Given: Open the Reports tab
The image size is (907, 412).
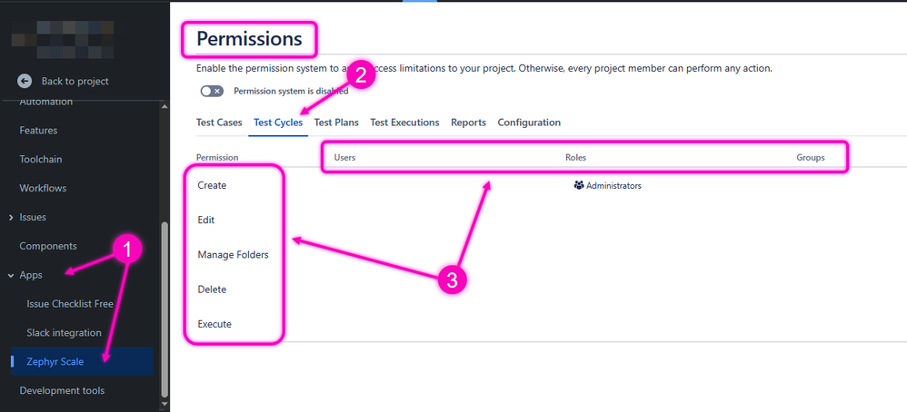Looking at the screenshot, I should click(468, 123).
